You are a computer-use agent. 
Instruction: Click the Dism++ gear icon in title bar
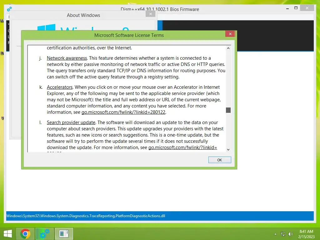pyautogui.click(x=9, y=9)
